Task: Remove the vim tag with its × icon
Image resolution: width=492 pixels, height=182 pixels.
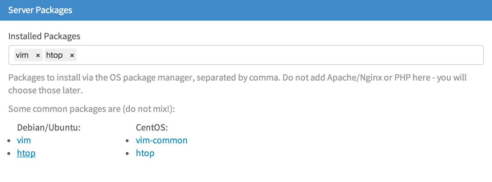Action: (38, 55)
